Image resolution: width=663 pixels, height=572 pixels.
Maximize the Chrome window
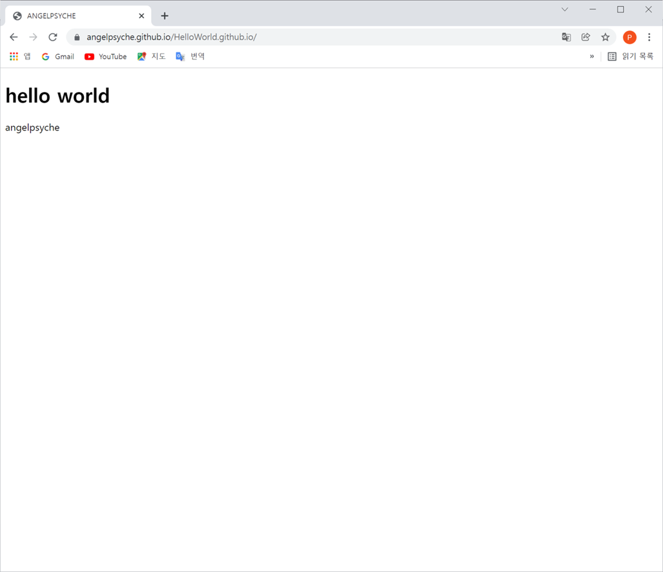(x=620, y=9)
